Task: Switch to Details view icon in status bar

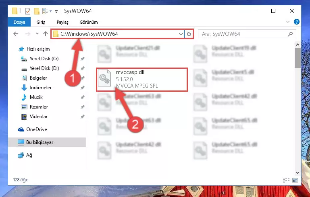Action: (x=286, y=180)
